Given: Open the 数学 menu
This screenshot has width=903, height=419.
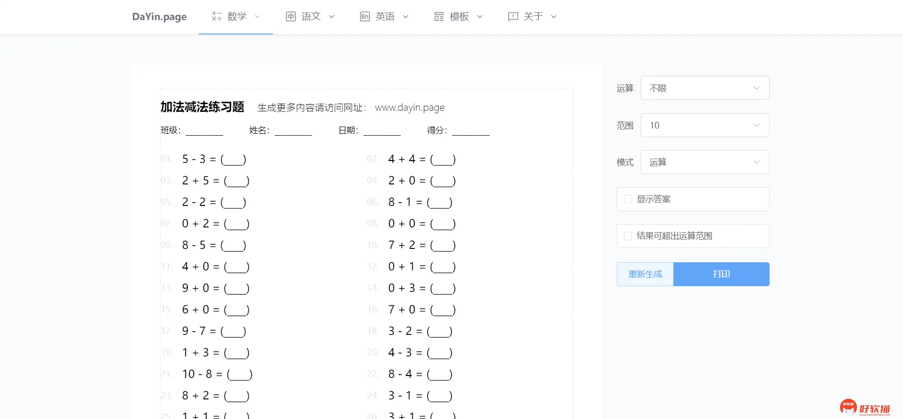Looking at the screenshot, I should coord(236,17).
